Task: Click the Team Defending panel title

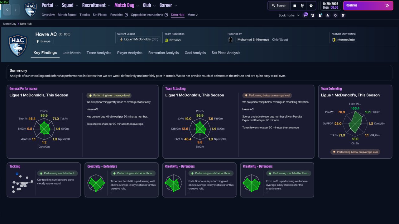Action: click(331, 89)
